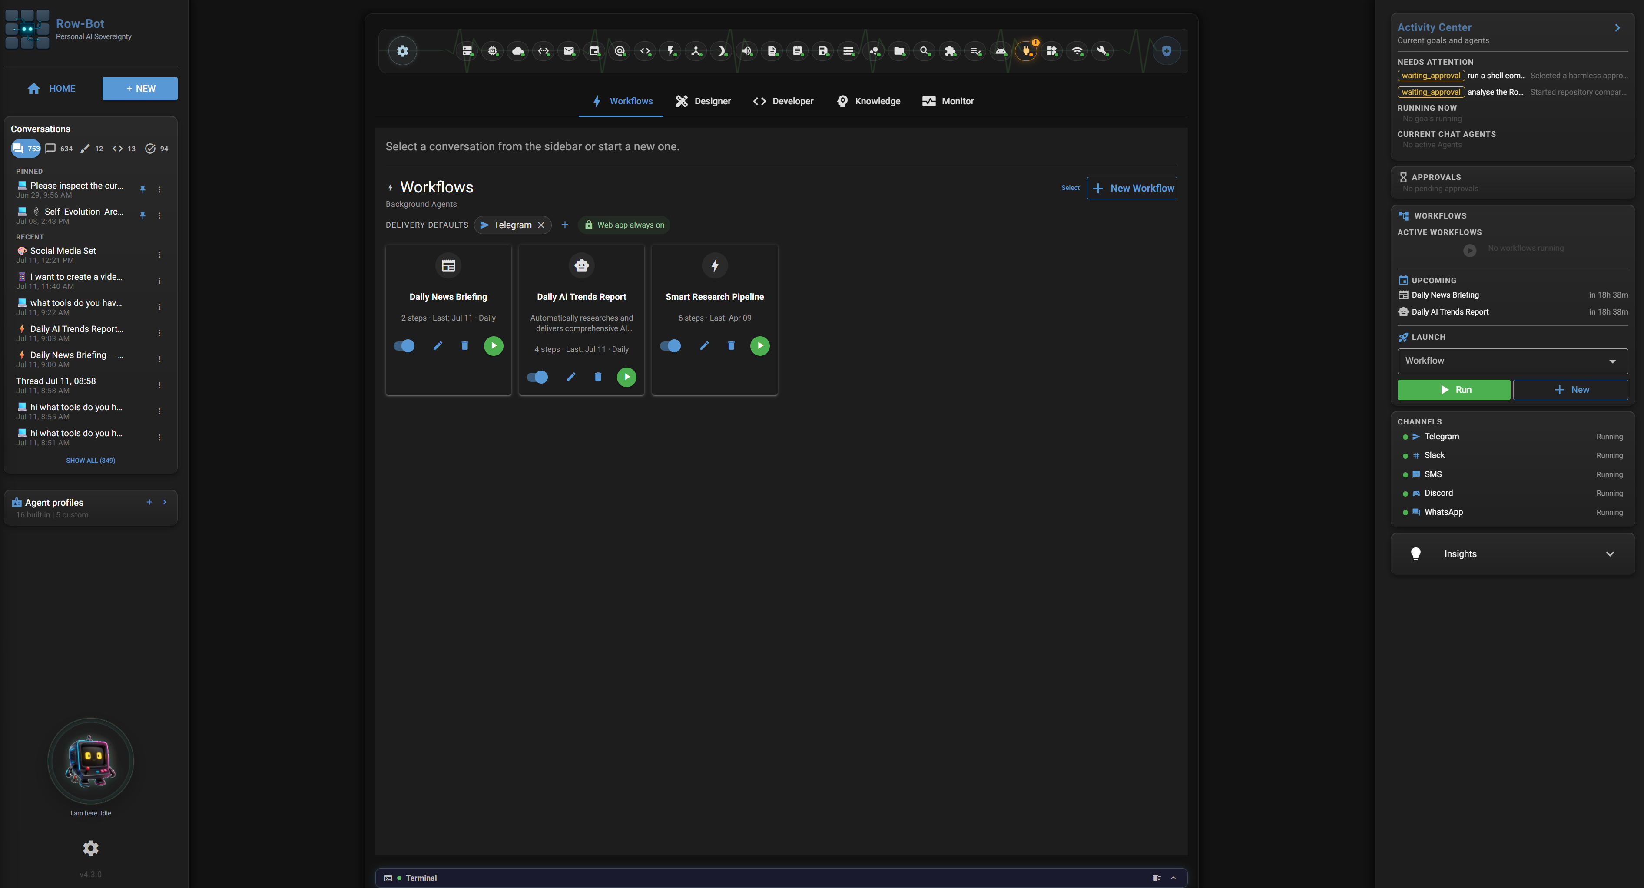Viewport: 1644px width, 888px height.
Task: Open options menu for Social Media Set
Action: 159,255
